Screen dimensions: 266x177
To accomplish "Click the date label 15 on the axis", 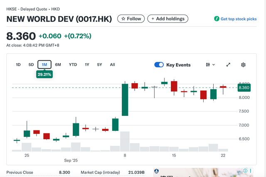I will [174, 155].
